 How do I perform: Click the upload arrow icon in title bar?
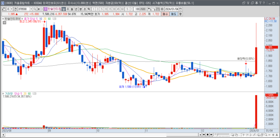point(248,3)
